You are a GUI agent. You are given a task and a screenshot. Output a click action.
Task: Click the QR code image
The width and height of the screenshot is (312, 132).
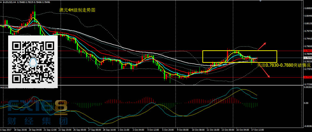(33, 62)
